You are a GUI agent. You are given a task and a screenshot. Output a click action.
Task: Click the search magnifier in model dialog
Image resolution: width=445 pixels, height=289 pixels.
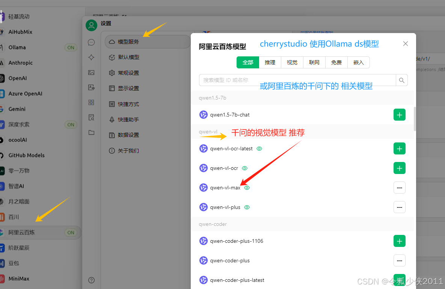(x=401, y=80)
